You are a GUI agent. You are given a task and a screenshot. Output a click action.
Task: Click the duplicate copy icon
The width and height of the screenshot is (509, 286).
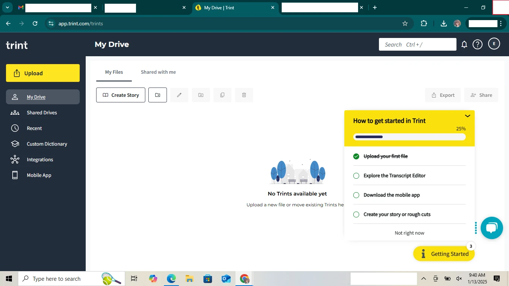222,95
